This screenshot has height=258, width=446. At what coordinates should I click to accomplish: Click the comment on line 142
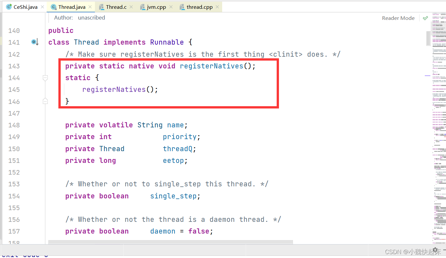[x=203, y=54]
